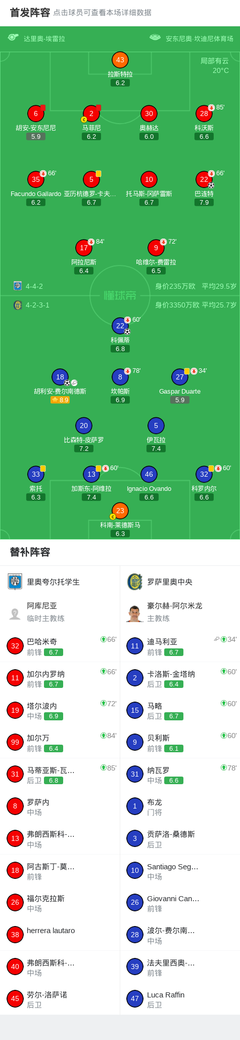Select player 20 比森特-皮萨罗
This screenshot has height=1040, width=240.
click(84, 426)
